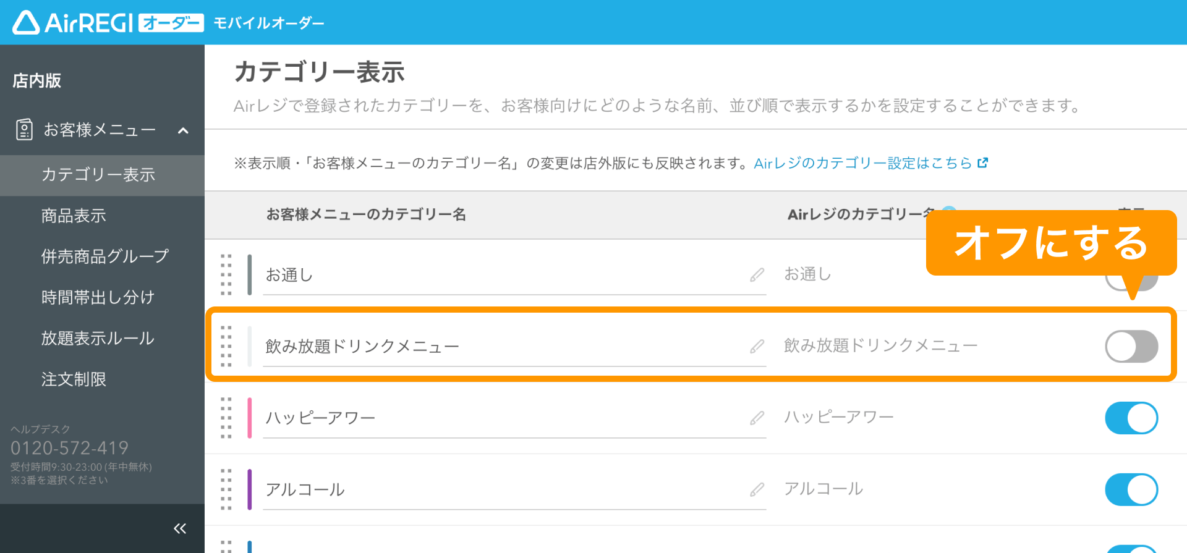Click drag handle icon for ハッピーアワー row
This screenshot has width=1187, height=553.
226,418
